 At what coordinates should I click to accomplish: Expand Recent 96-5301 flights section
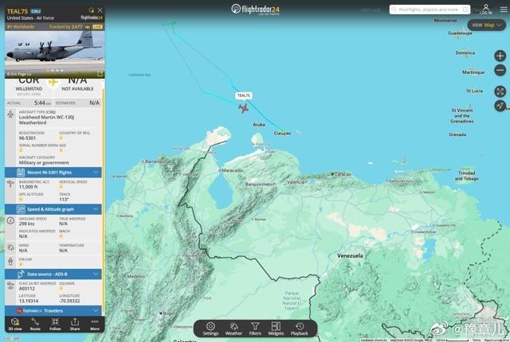click(53, 173)
